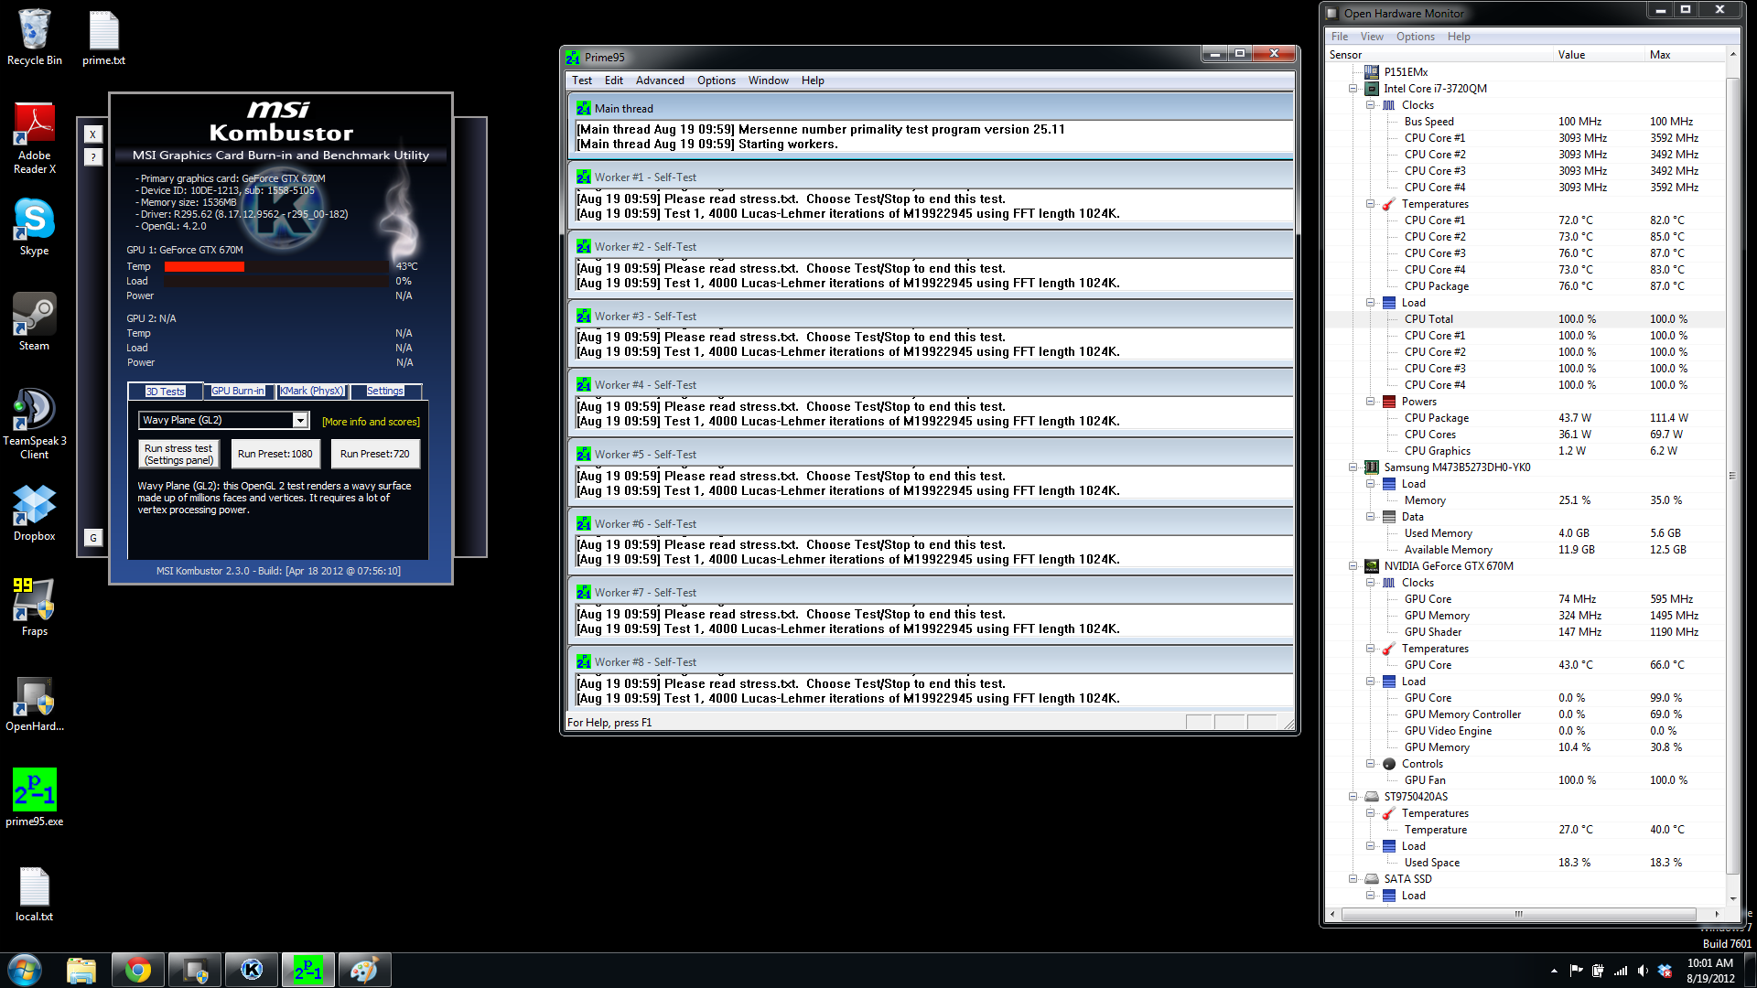Select local.txt file on desktop
The width and height of the screenshot is (1757, 988).
(35, 893)
